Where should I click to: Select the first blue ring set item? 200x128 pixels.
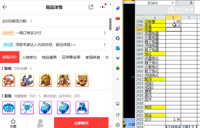coord(9,107)
